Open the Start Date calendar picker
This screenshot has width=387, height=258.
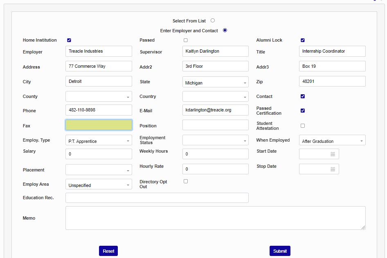333,154
